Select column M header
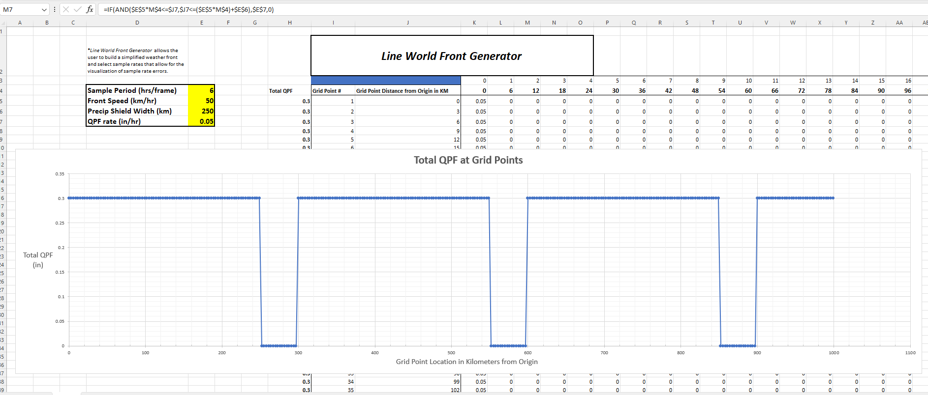This screenshot has height=395, width=928. tap(527, 23)
